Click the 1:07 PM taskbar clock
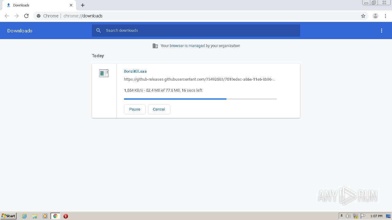 click(376, 216)
